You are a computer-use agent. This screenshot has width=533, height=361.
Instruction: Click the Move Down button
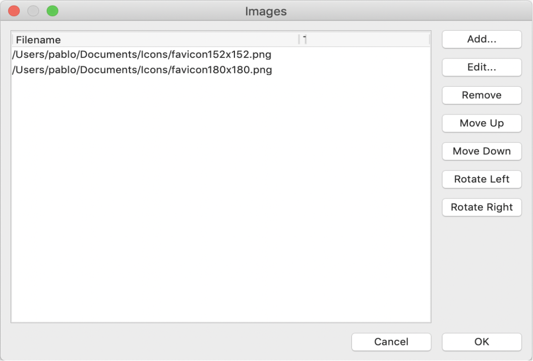pos(482,151)
